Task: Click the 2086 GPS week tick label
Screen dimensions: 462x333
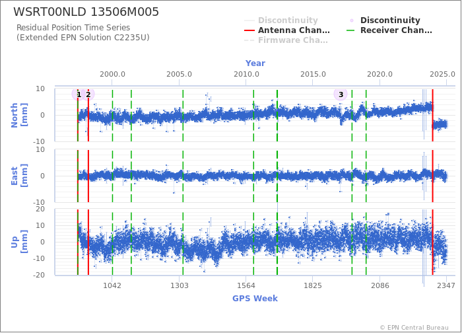Action: [380, 285]
